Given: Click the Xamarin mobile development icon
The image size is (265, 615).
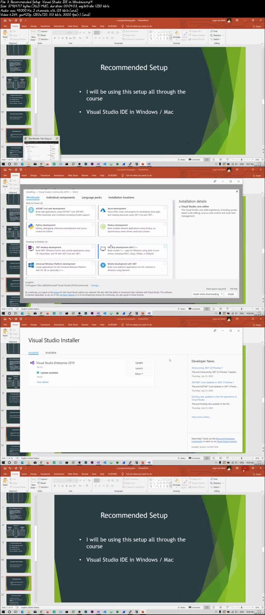Looking at the screenshot, I should tap(103, 265).
